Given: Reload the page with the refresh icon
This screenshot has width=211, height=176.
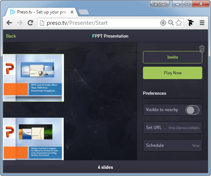Looking at the screenshot, I should [31, 23].
